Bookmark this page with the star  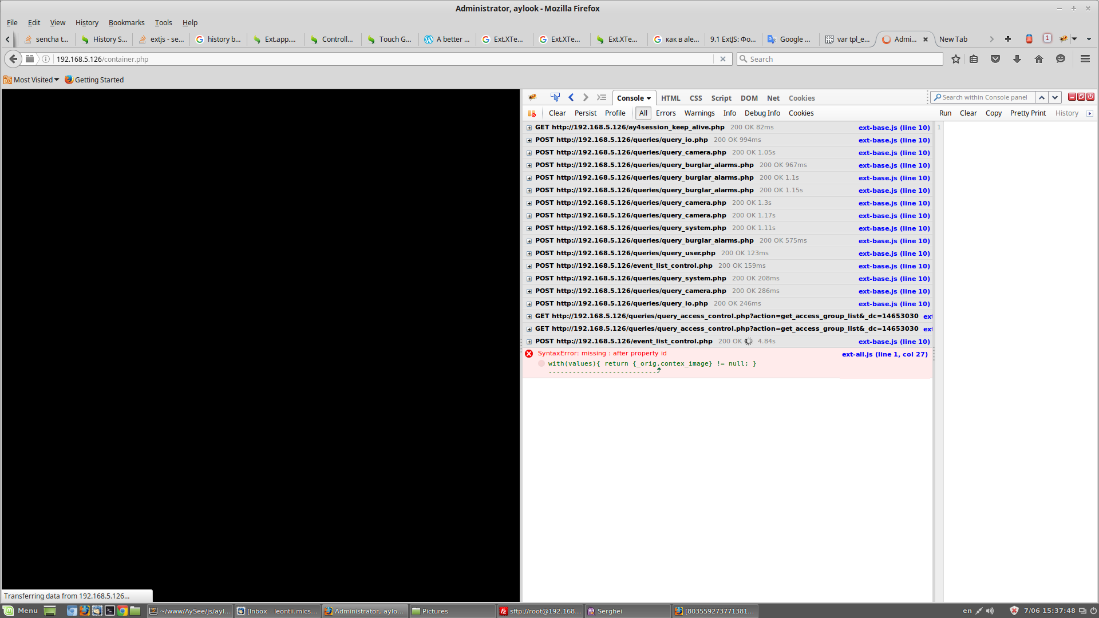[x=955, y=59]
